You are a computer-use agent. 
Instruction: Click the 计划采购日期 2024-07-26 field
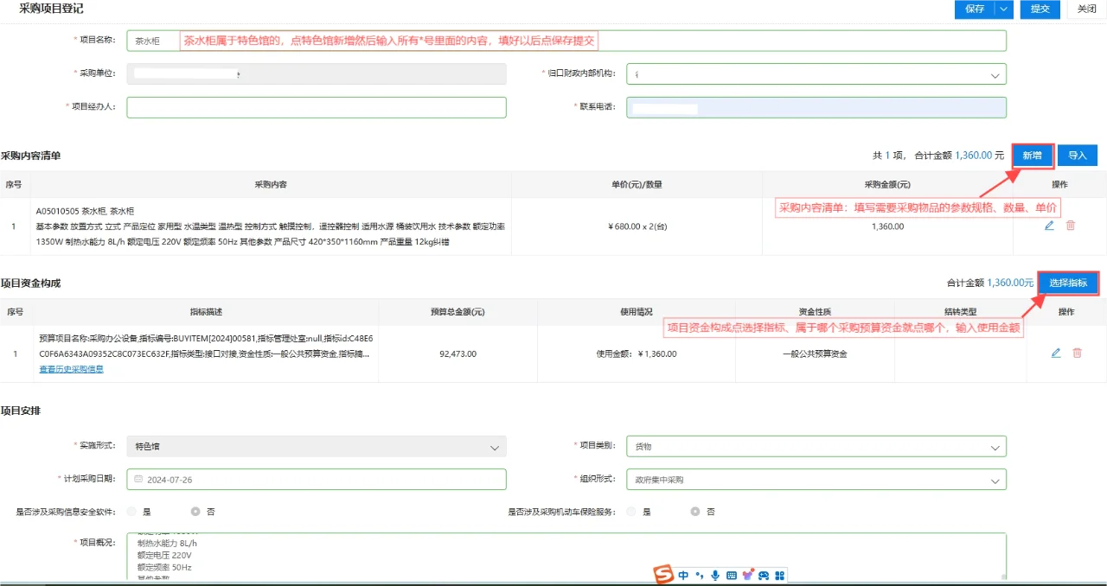click(x=317, y=480)
